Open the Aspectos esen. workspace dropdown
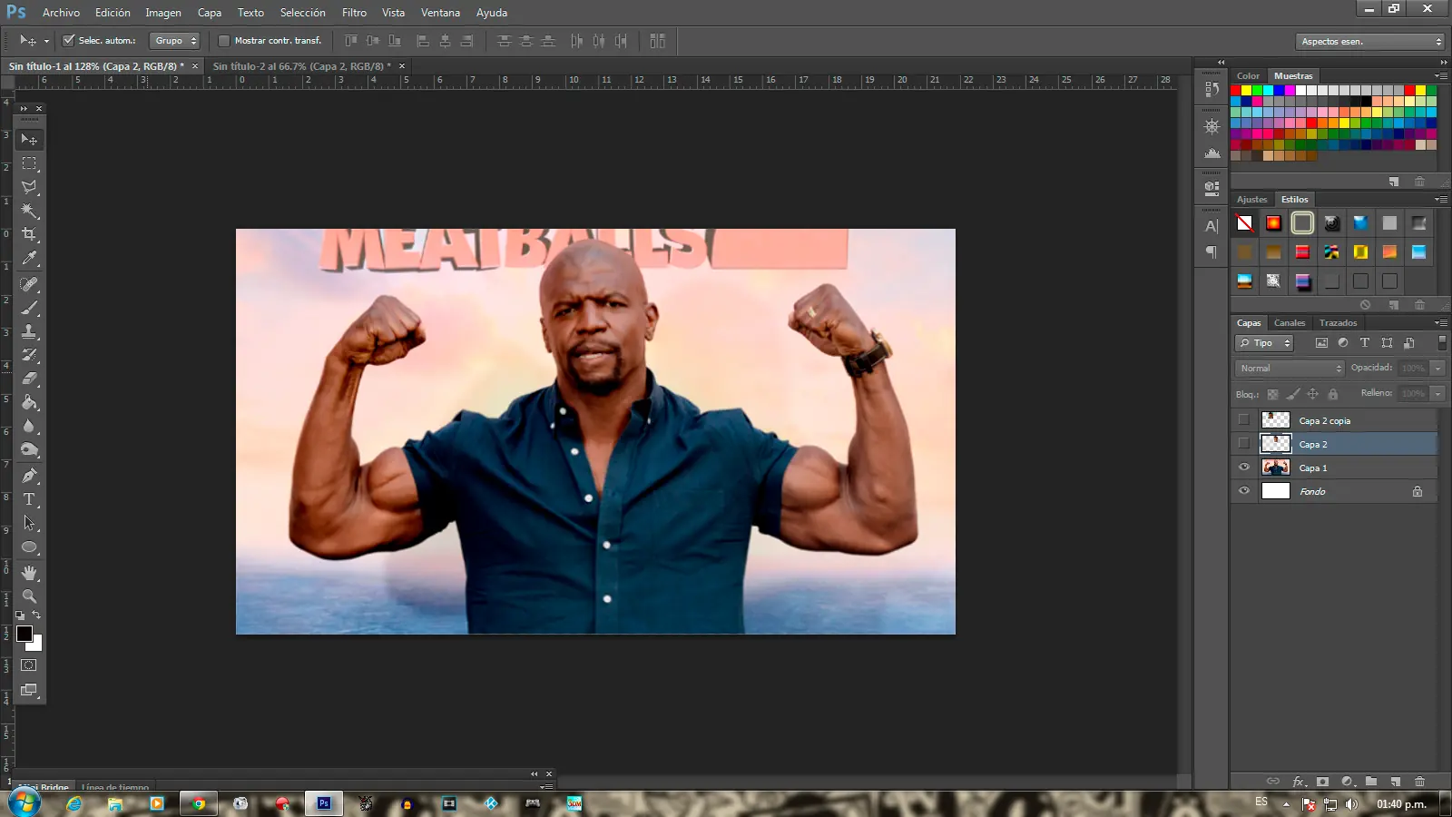This screenshot has height=817, width=1452. coord(1369,42)
